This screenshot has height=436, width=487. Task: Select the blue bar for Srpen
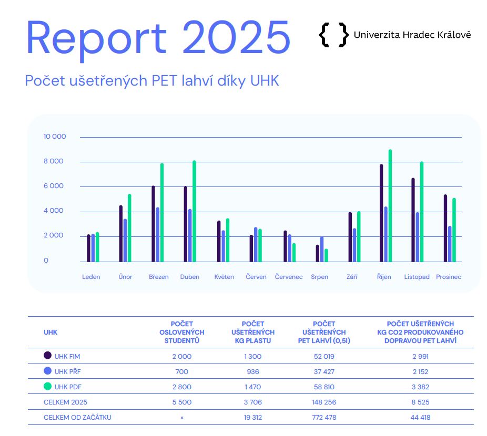tap(322, 249)
